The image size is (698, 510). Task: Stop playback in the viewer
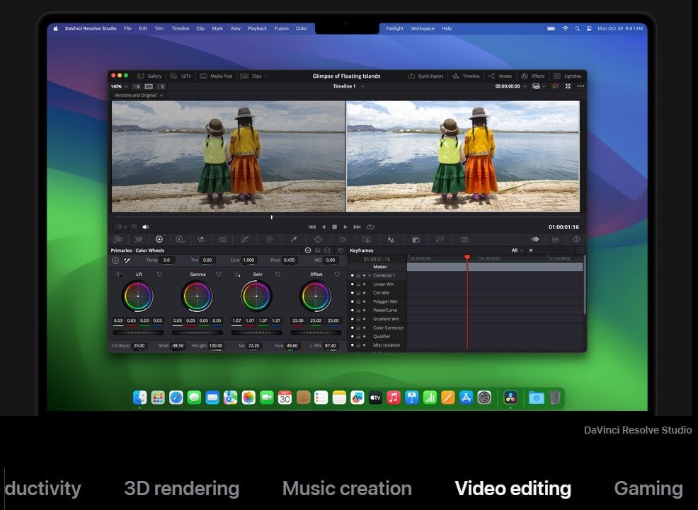click(x=335, y=227)
